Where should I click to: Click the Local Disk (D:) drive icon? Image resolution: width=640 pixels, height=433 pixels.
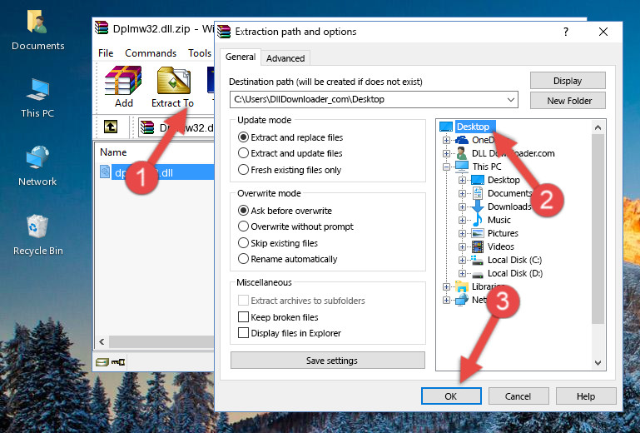click(478, 274)
